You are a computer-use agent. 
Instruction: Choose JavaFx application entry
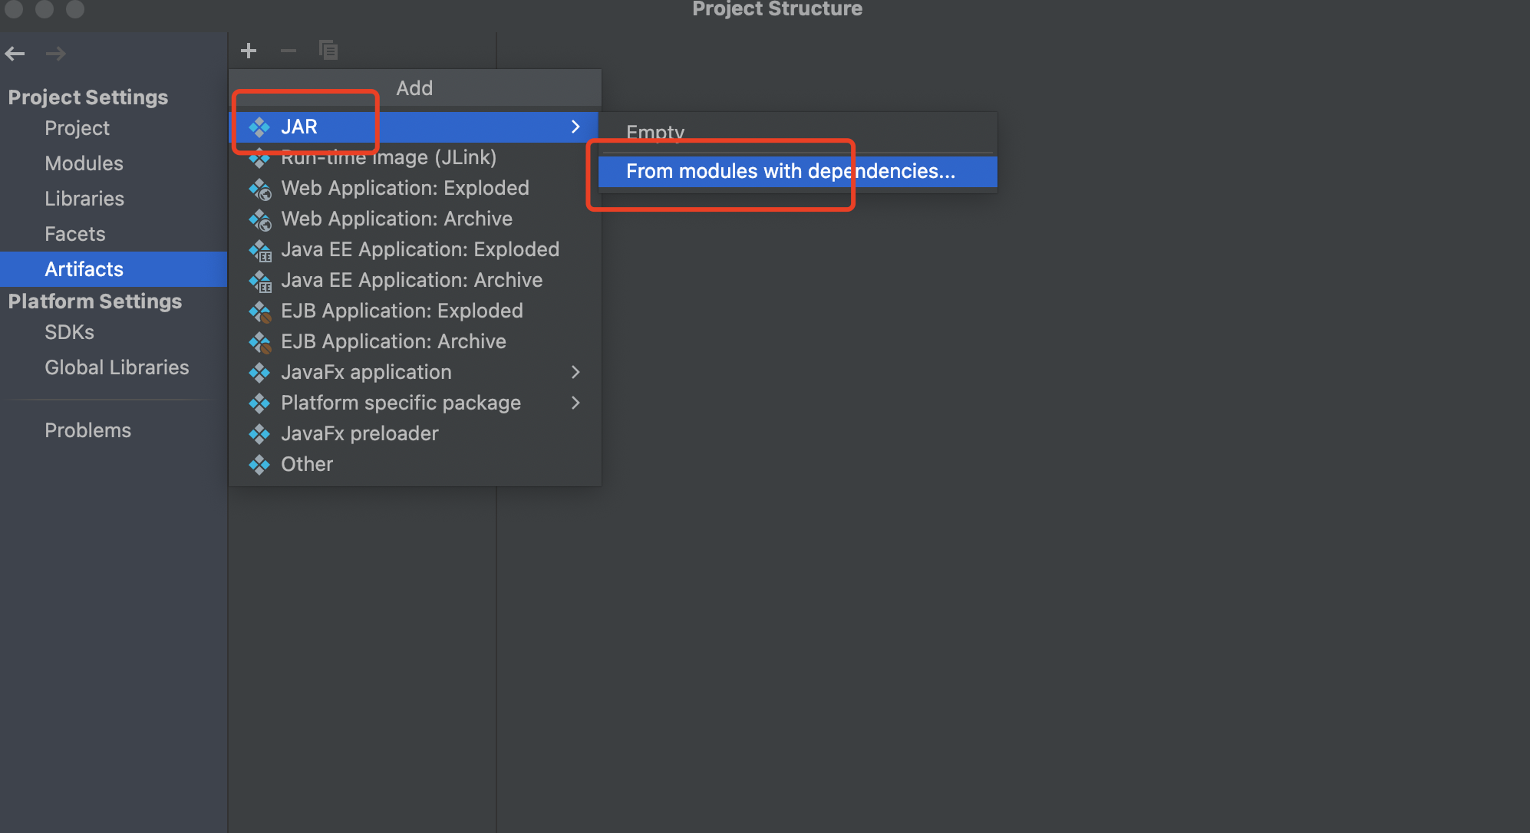pos(415,372)
